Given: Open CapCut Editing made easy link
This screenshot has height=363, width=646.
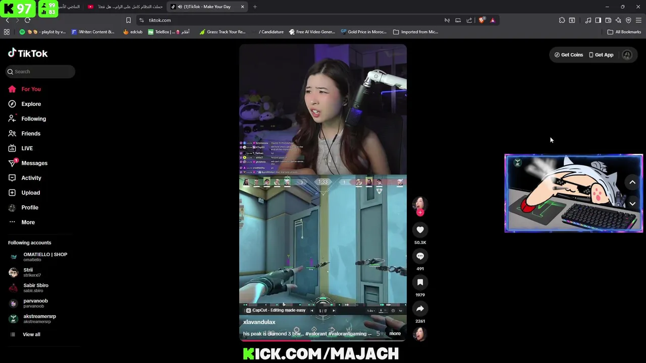Looking at the screenshot, I should point(276,311).
